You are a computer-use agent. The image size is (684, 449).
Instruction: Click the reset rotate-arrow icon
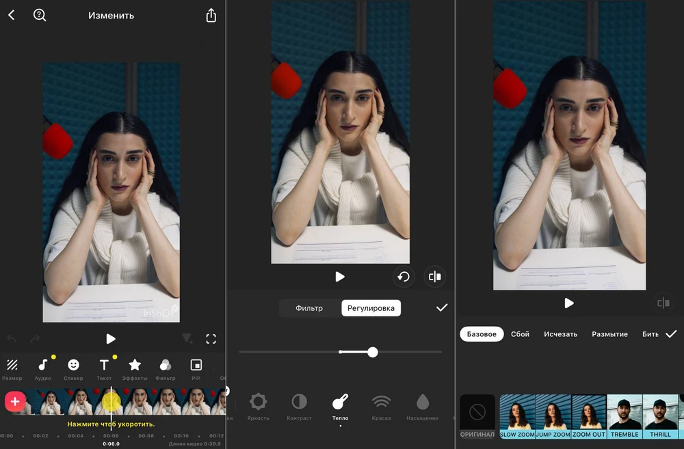[x=404, y=277]
